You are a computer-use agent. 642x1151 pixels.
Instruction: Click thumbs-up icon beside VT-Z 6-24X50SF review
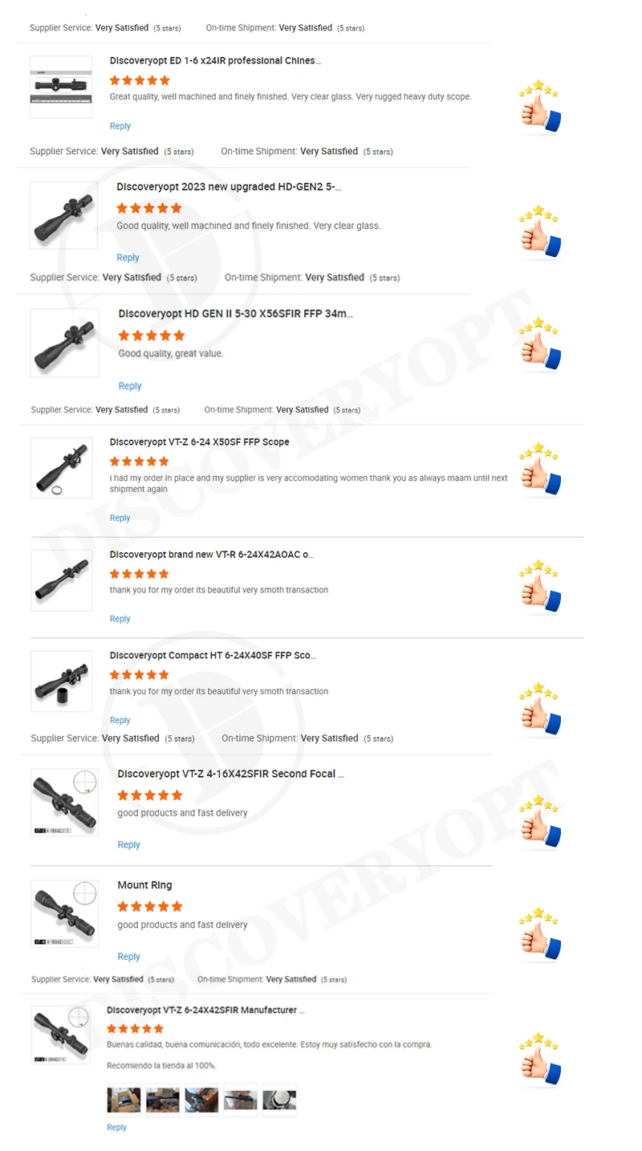click(x=539, y=470)
